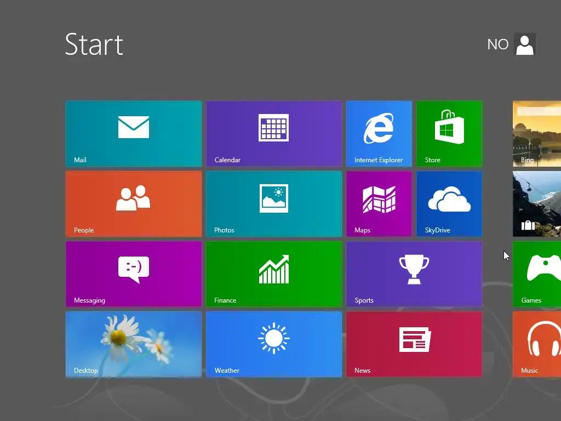This screenshot has width=561, height=421.
Task: Open the Sports tile
Action: (x=414, y=274)
